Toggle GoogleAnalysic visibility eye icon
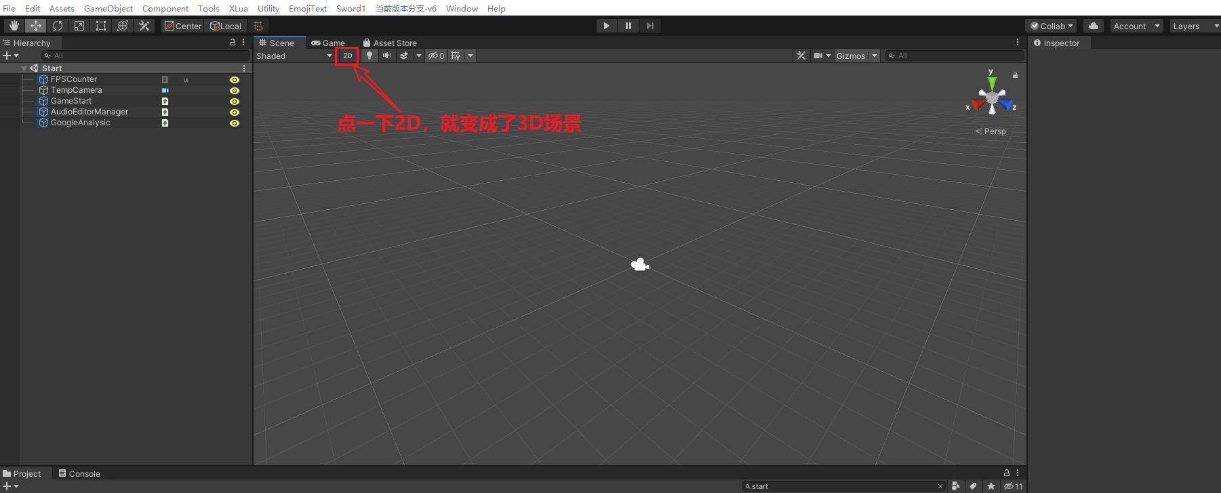 coord(235,123)
